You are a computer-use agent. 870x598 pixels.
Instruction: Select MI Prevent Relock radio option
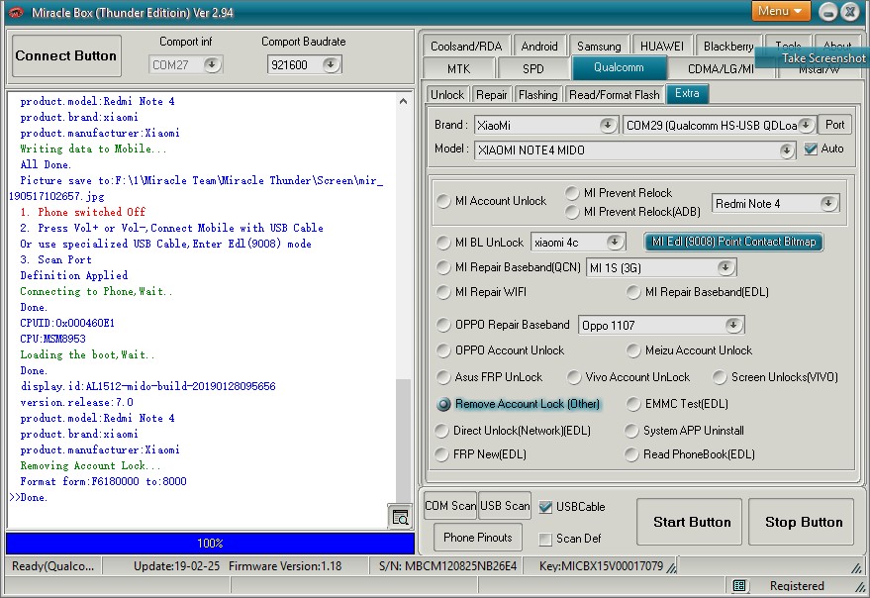pos(572,193)
